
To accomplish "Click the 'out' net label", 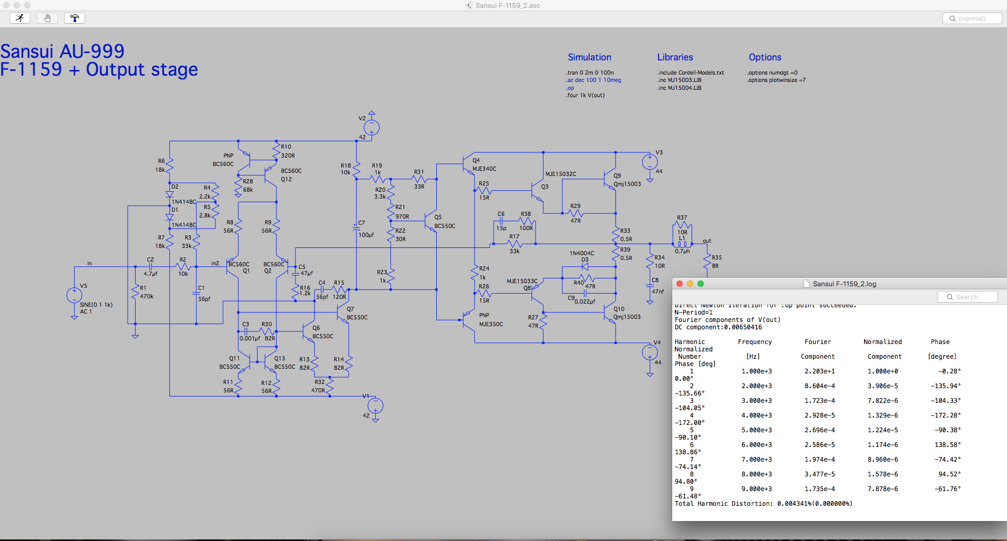I will (x=707, y=241).
